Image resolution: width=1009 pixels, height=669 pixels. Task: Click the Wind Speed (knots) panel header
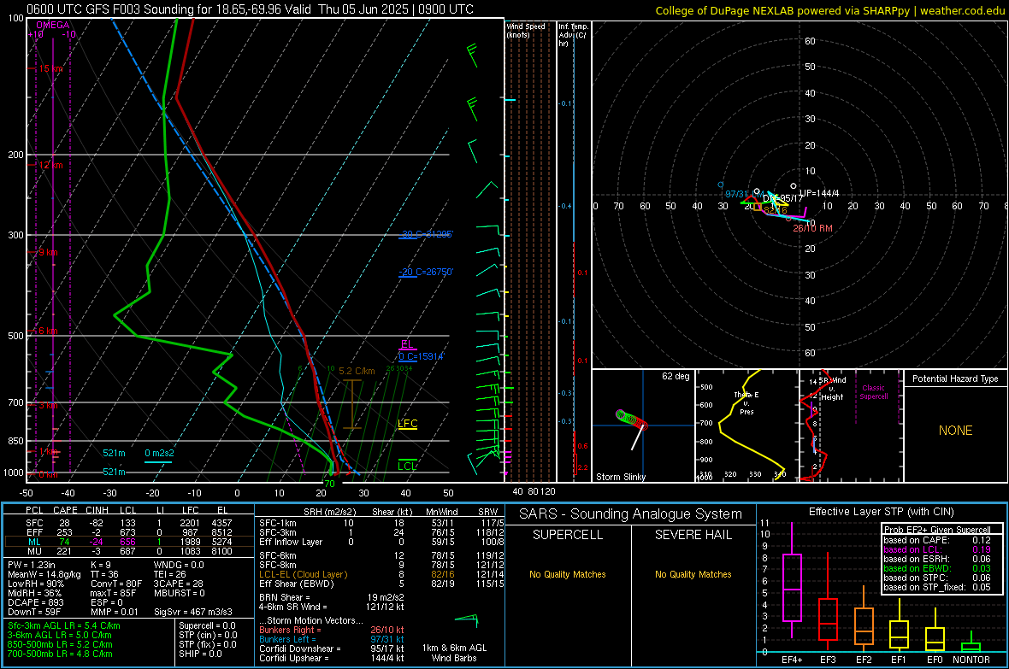coord(526,30)
